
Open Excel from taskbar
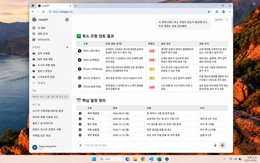point(159,159)
